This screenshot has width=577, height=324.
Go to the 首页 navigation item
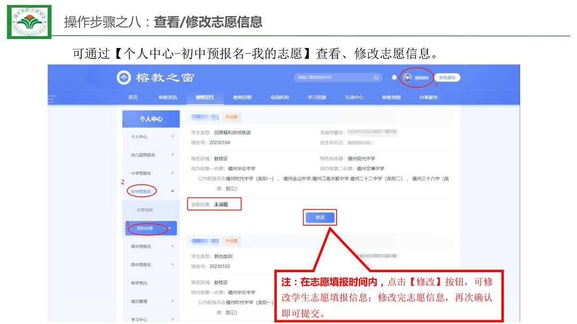[133, 97]
